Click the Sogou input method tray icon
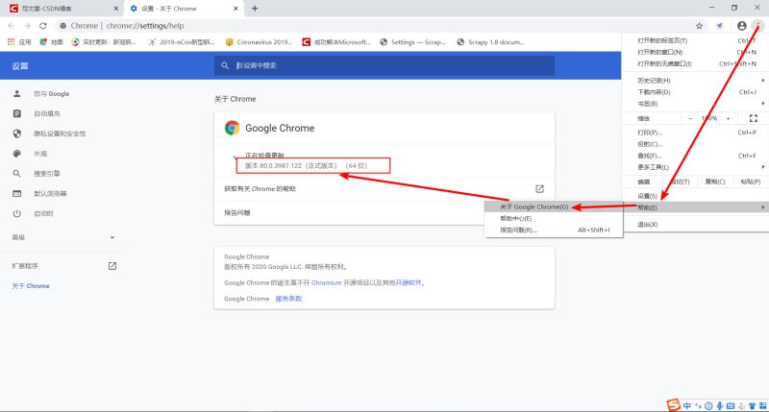The height and width of the screenshot is (412, 769). click(x=673, y=405)
